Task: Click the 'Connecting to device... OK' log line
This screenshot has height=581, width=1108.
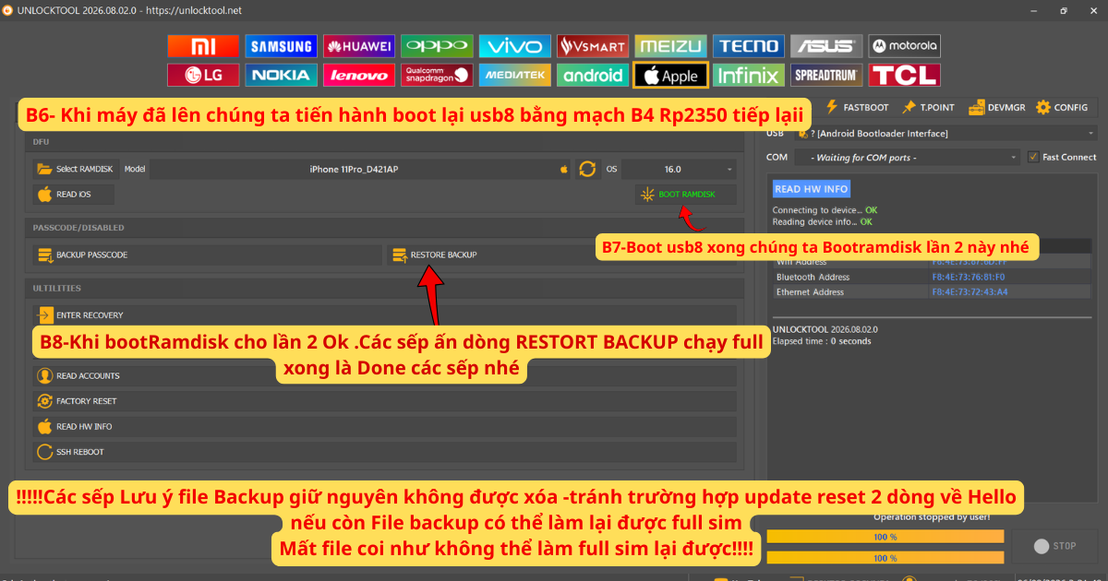Action: coord(825,210)
